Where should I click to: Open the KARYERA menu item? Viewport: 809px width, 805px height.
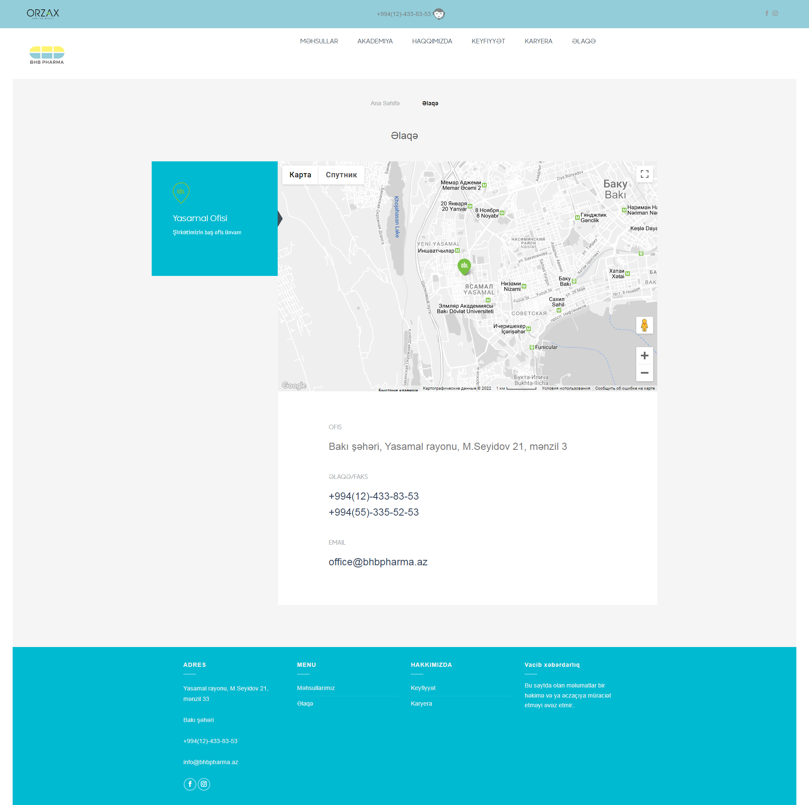pyautogui.click(x=539, y=41)
